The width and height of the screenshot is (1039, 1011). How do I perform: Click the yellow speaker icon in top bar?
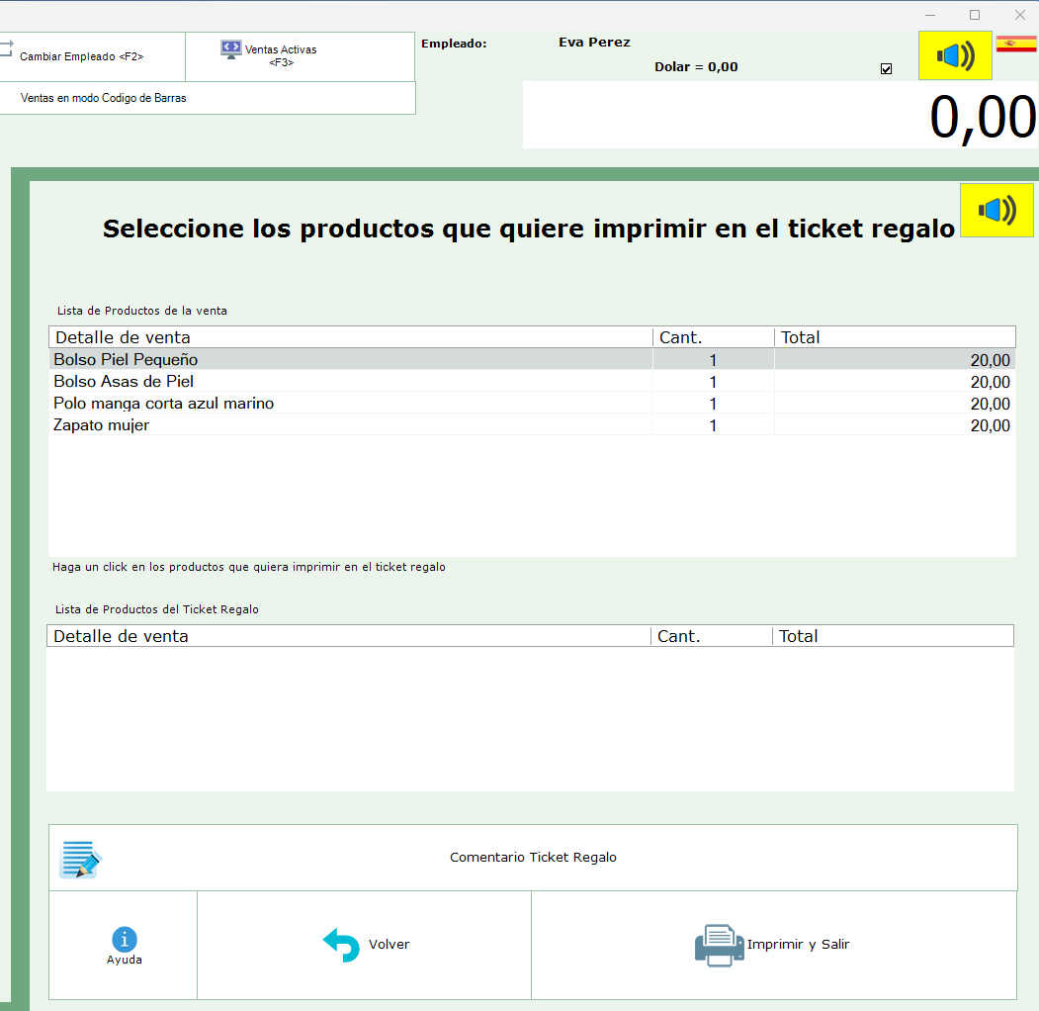[955, 55]
